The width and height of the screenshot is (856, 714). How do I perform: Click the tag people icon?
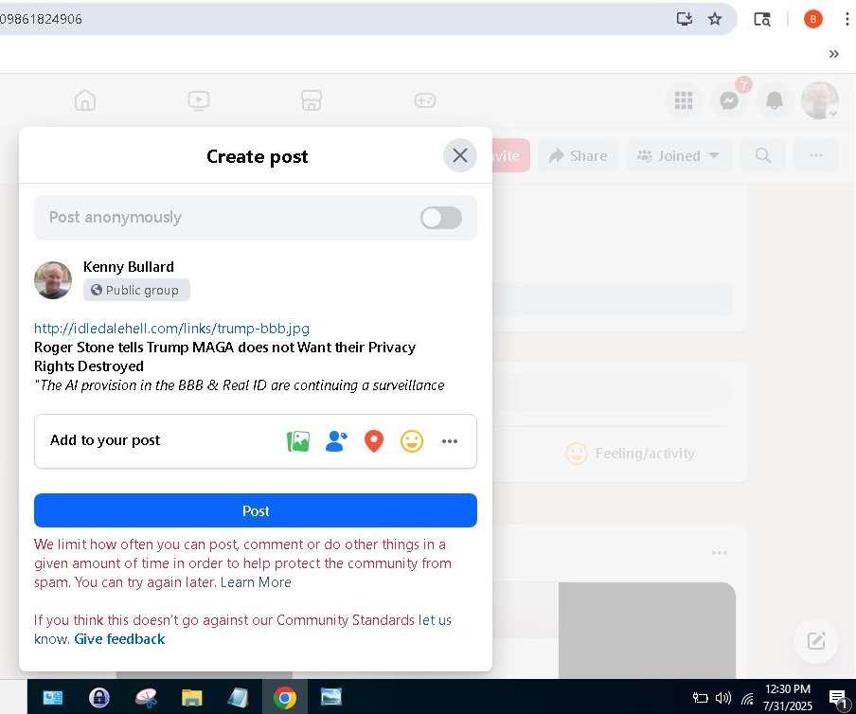tap(336, 441)
